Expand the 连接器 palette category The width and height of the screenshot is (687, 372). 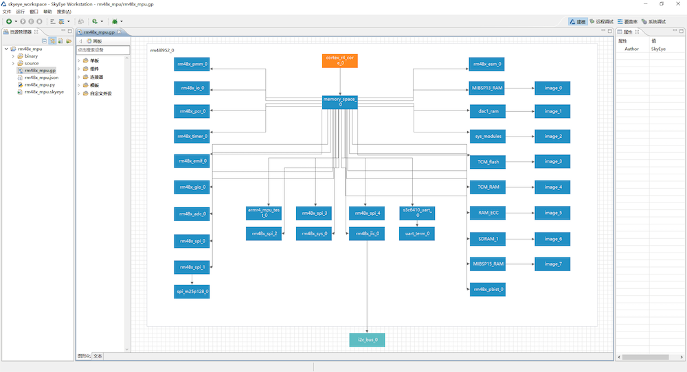coord(79,77)
